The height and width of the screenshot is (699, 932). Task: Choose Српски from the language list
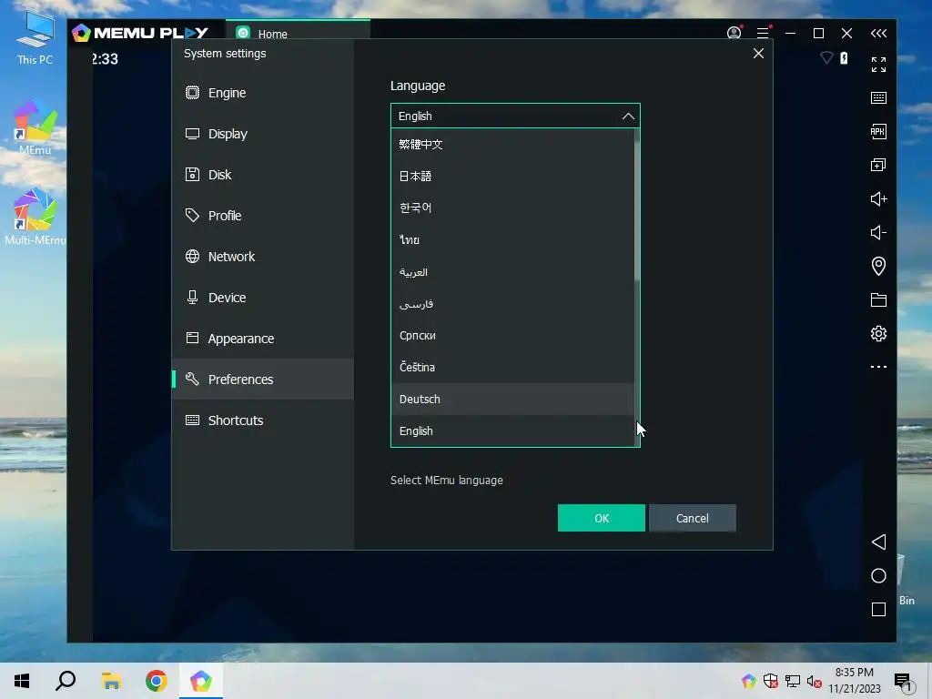tap(512, 335)
